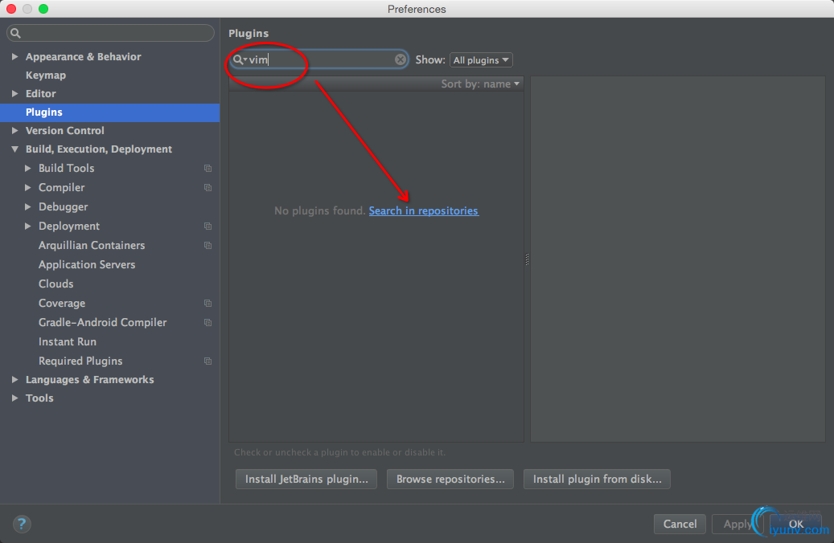
Task: Expand the Version Control section
Action: (x=15, y=130)
